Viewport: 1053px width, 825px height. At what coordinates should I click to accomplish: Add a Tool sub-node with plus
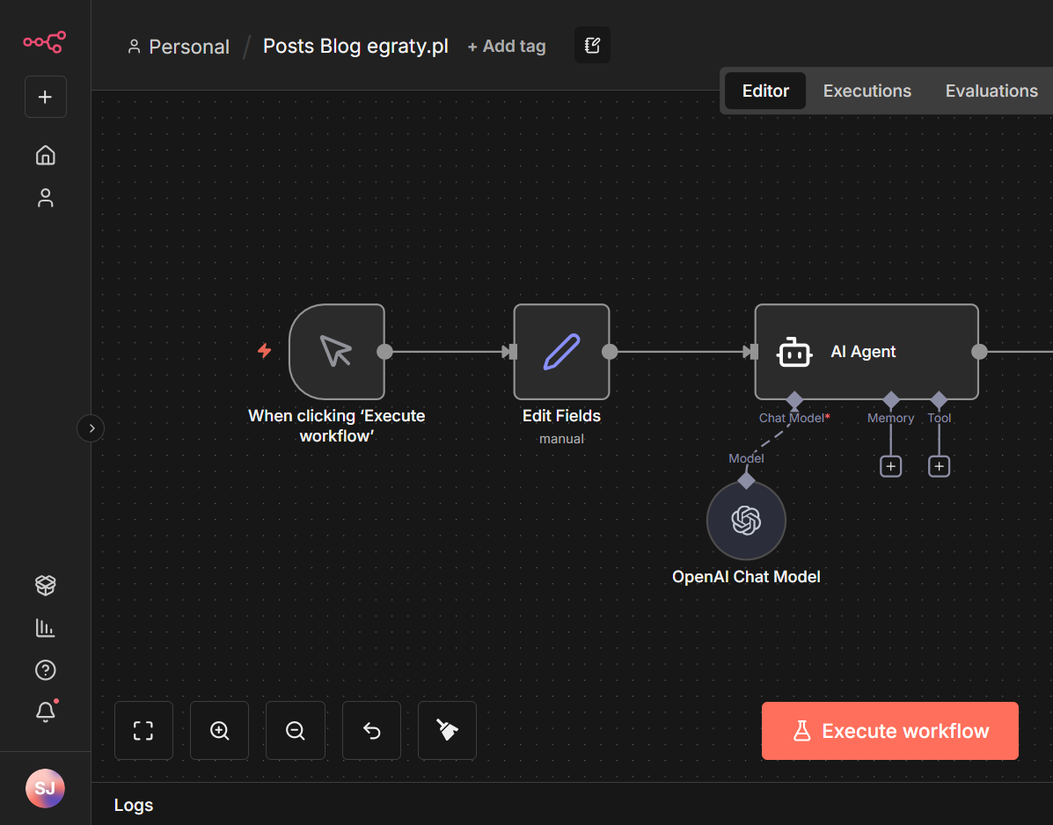tap(940, 466)
